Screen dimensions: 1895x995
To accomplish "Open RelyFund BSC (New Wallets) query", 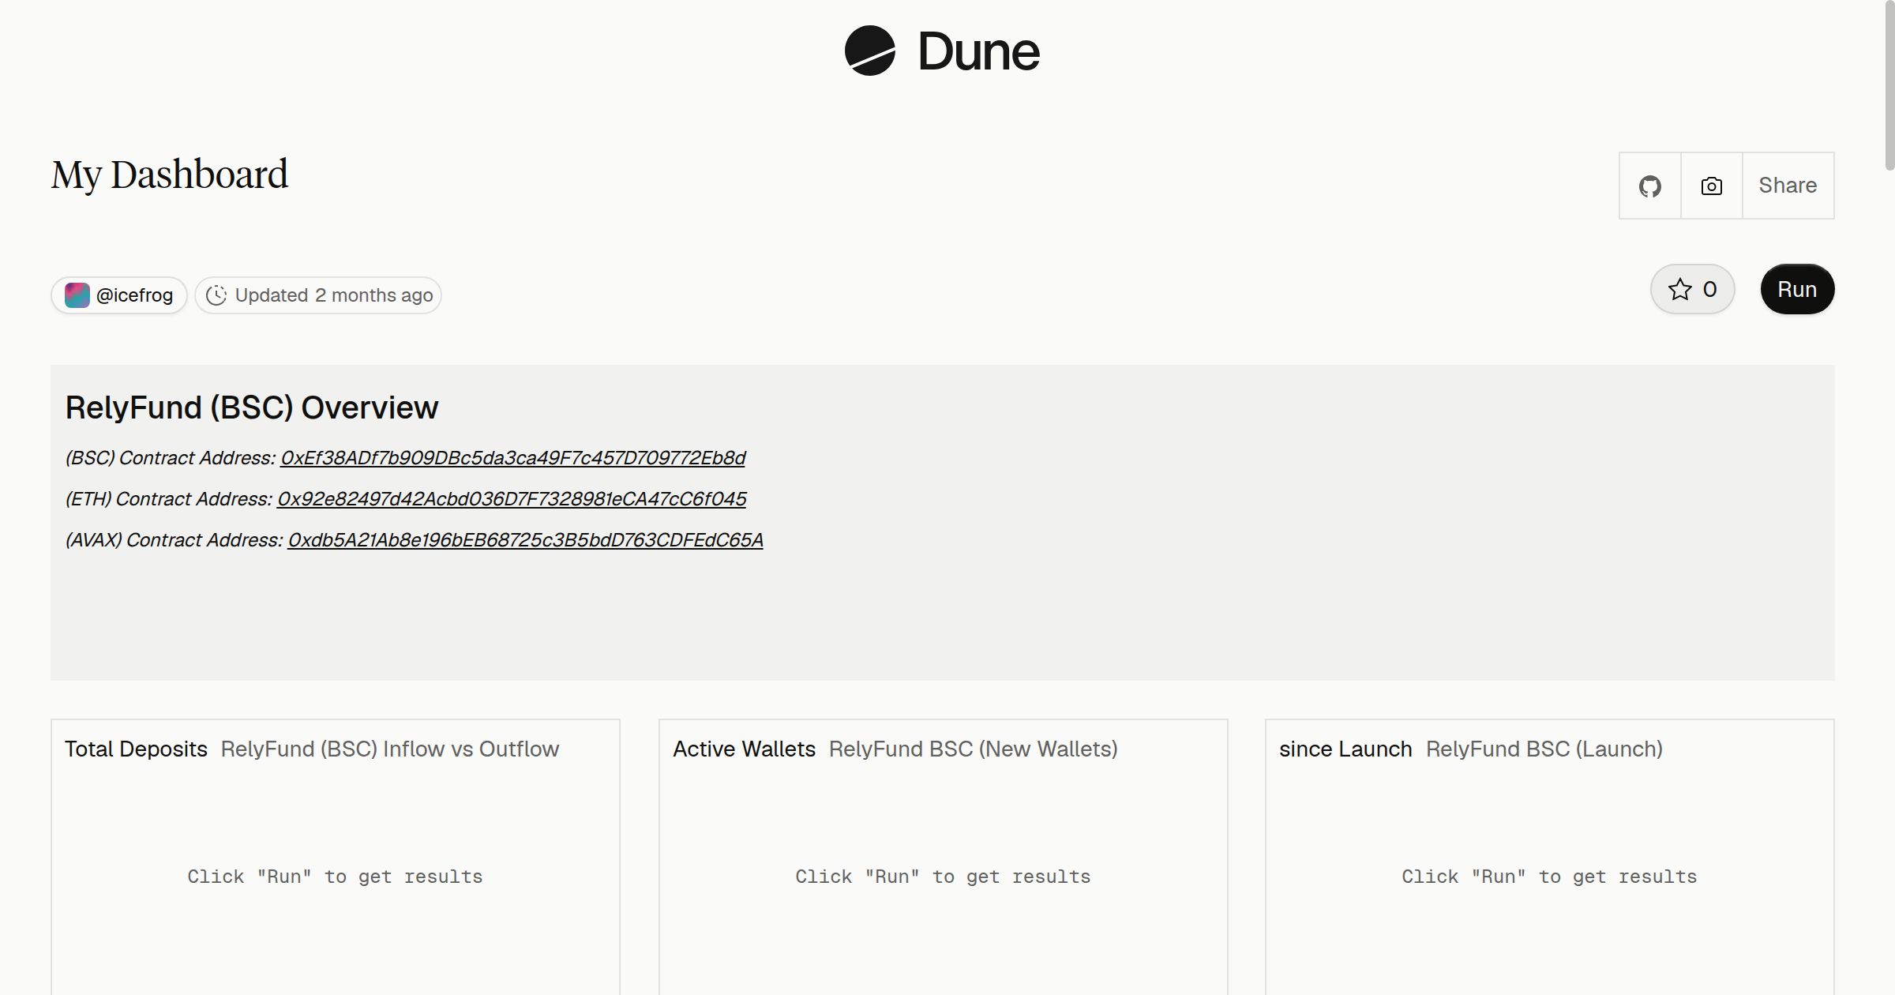I will click(x=974, y=749).
